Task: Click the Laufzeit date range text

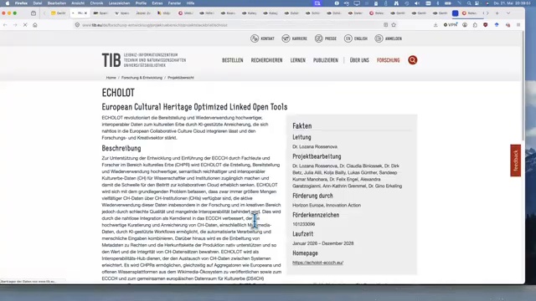Action: tap(323, 243)
